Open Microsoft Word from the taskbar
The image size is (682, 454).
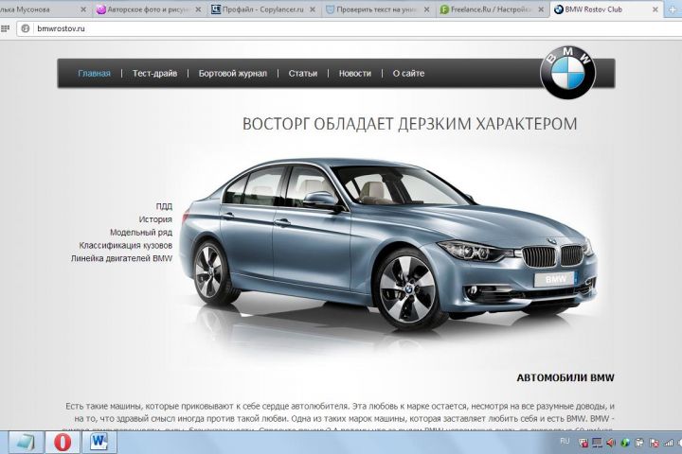[x=99, y=442]
